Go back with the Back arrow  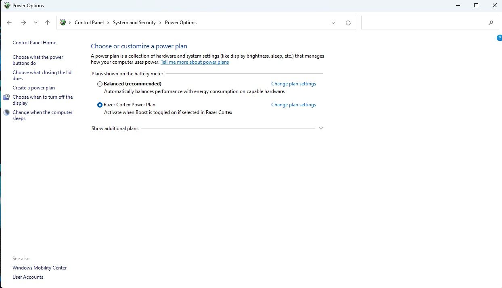pos(9,23)
